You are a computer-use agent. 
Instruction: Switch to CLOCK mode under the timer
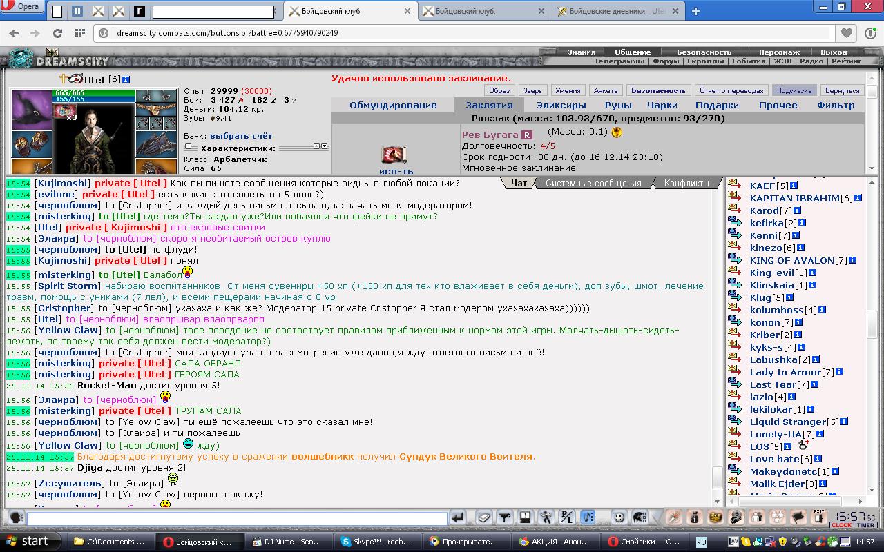click(840, 525)
